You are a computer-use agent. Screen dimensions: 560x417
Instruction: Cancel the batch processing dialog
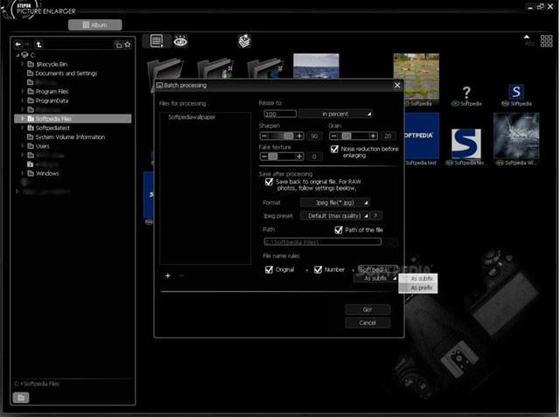pyautogui.click(x=367, y=323)
